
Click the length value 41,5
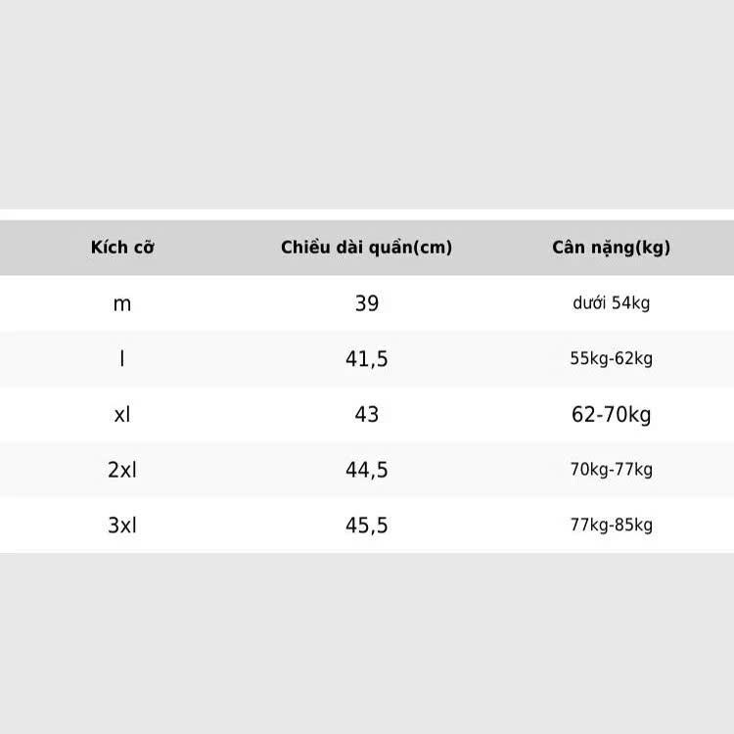[x=367, y=359]
